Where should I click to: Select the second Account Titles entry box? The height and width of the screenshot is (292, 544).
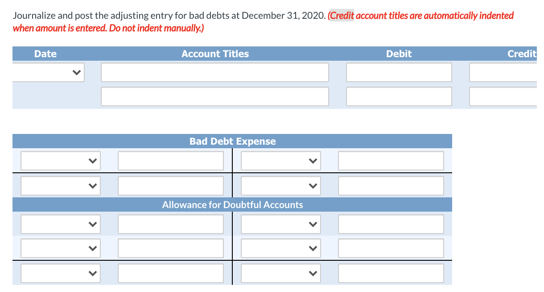coord(215,96)
